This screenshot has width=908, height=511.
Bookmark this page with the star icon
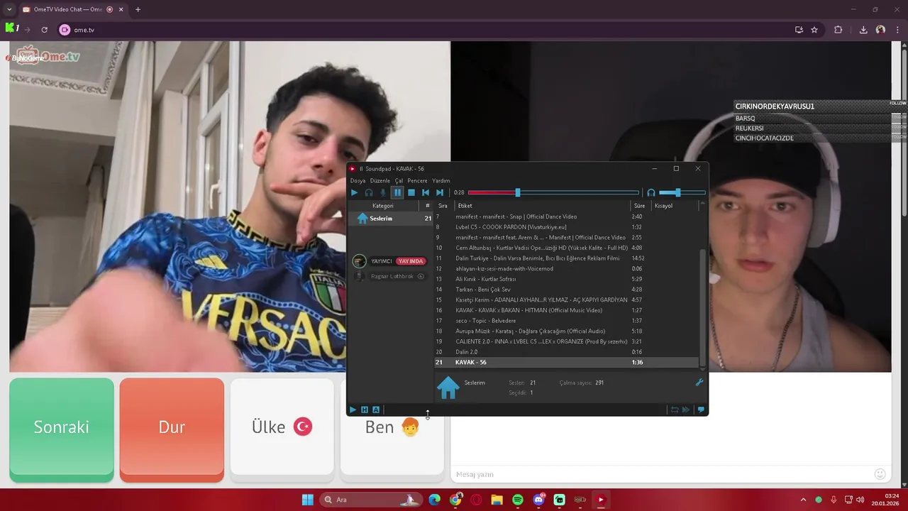[814, 30]
